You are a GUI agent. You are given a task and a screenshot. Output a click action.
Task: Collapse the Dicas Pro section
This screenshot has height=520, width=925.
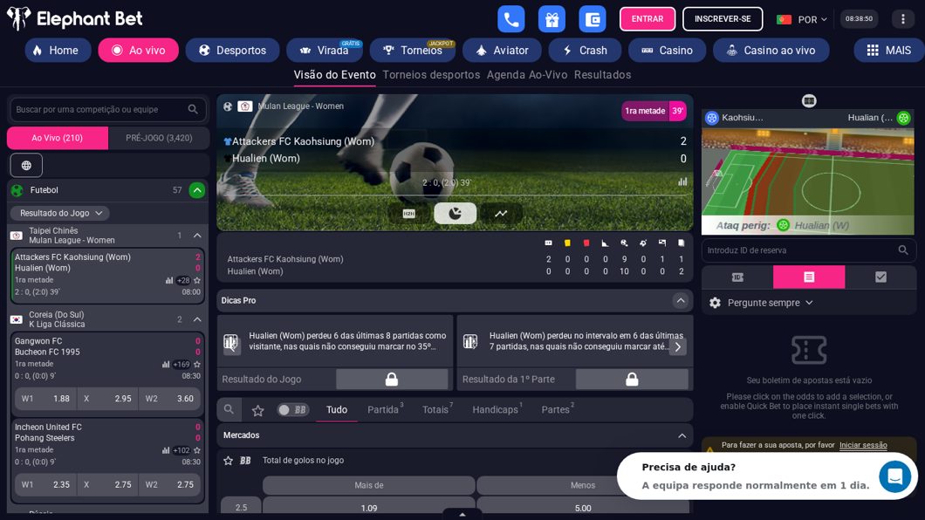pyautogui.click(x=681, y=301)
